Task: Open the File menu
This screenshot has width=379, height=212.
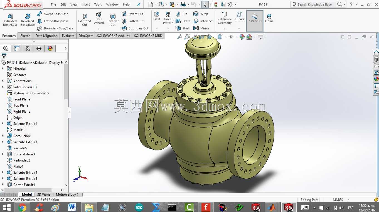Action: tap(53, 4)
